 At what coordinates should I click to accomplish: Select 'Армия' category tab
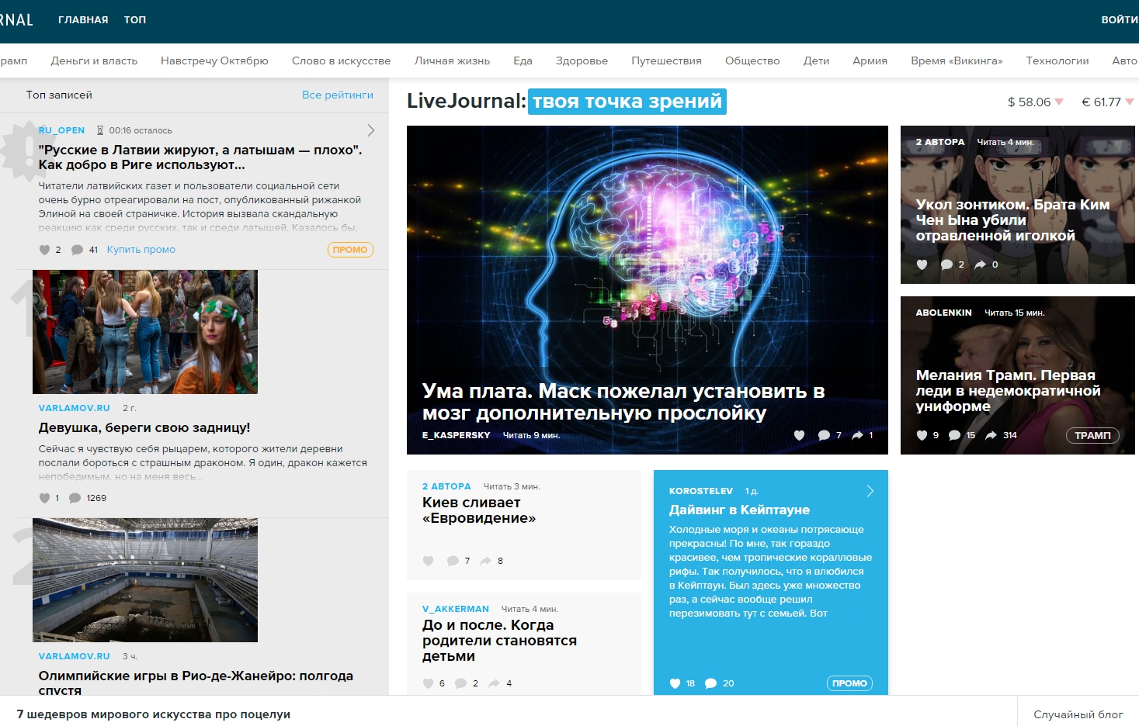[x=870, y=60]
